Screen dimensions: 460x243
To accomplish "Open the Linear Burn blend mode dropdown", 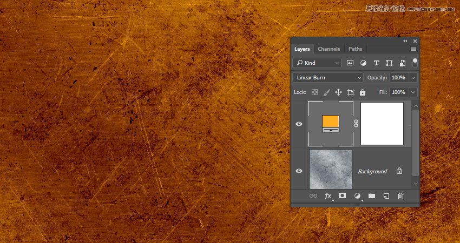I will coord(328,78).
